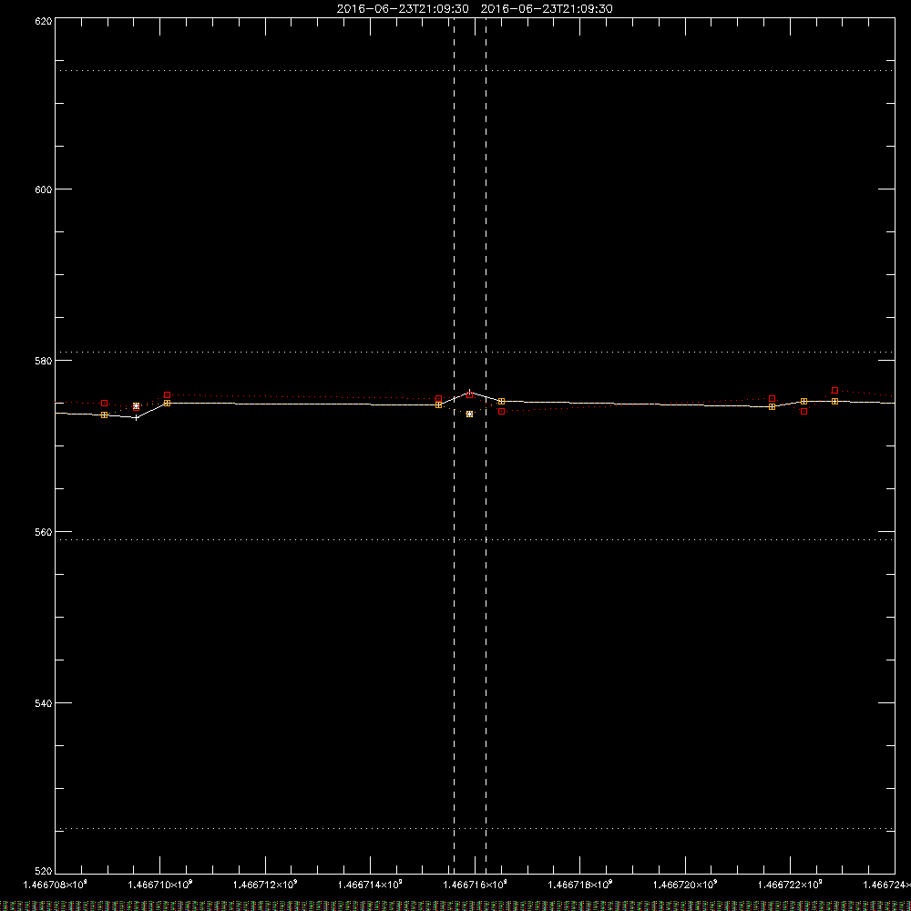Click the y-axis label 540
Screen dimensions: 911x911
pos(44,703)
